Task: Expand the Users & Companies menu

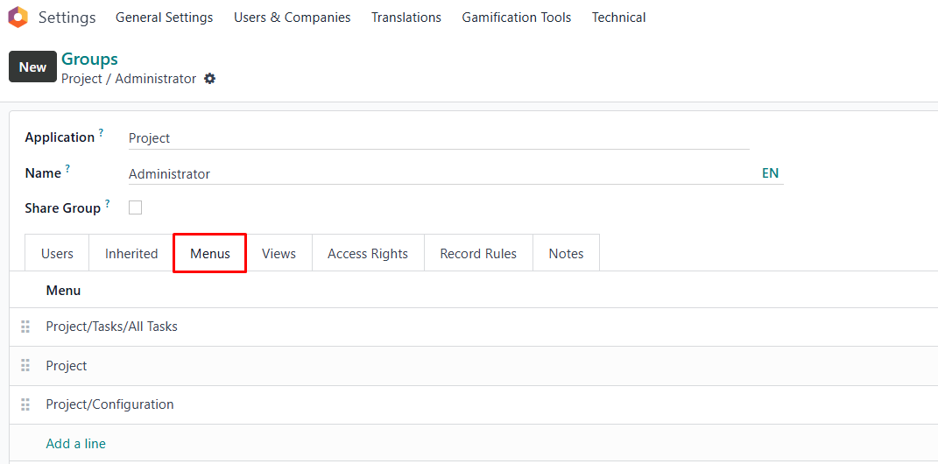Action: (x=292, y=18)
